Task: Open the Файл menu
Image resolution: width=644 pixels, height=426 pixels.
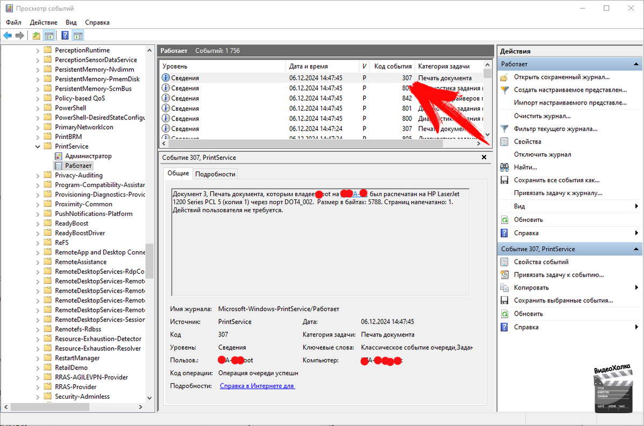Action: 14,23
